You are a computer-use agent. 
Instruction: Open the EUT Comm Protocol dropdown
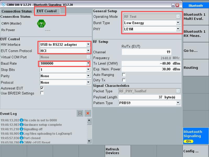click(x=88, y=51)
